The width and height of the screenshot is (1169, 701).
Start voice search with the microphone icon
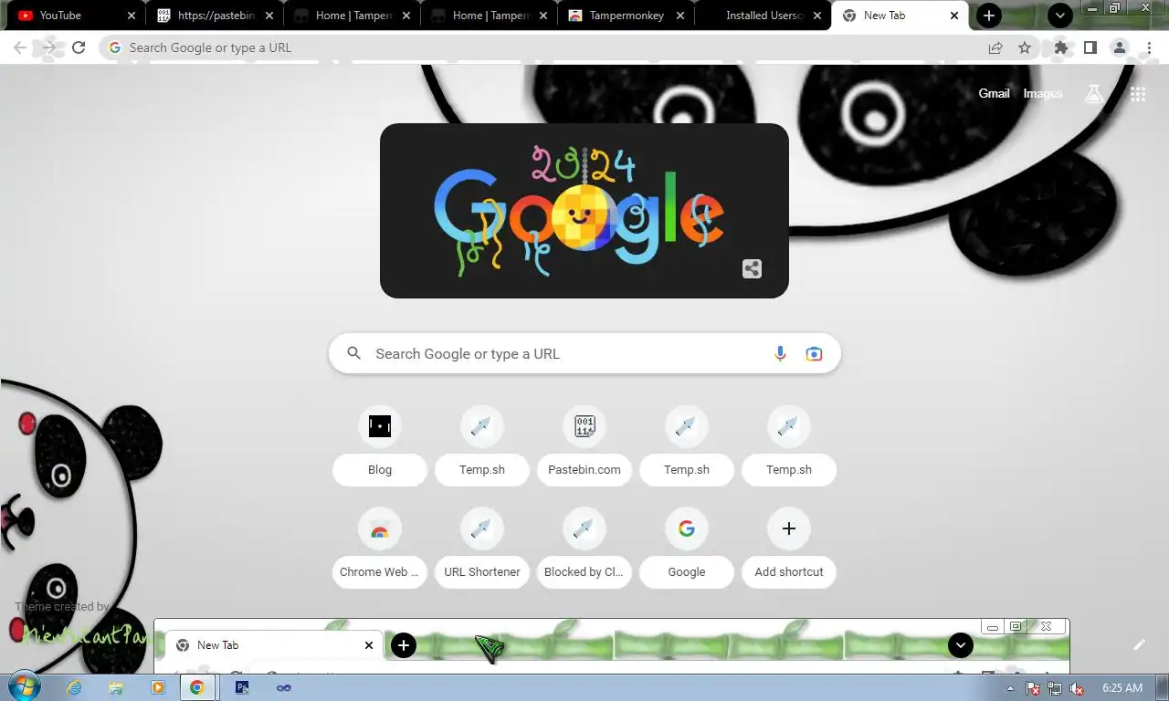click(780, 354)
